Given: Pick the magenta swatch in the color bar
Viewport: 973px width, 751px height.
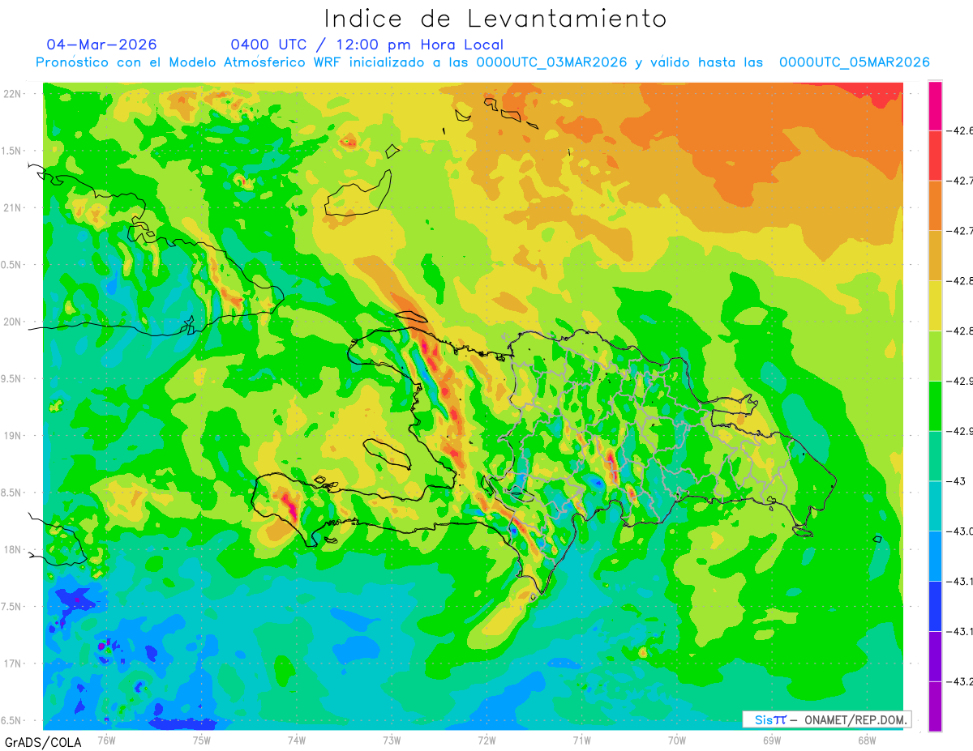Looking at the screenshot, I should coord(935,106).
